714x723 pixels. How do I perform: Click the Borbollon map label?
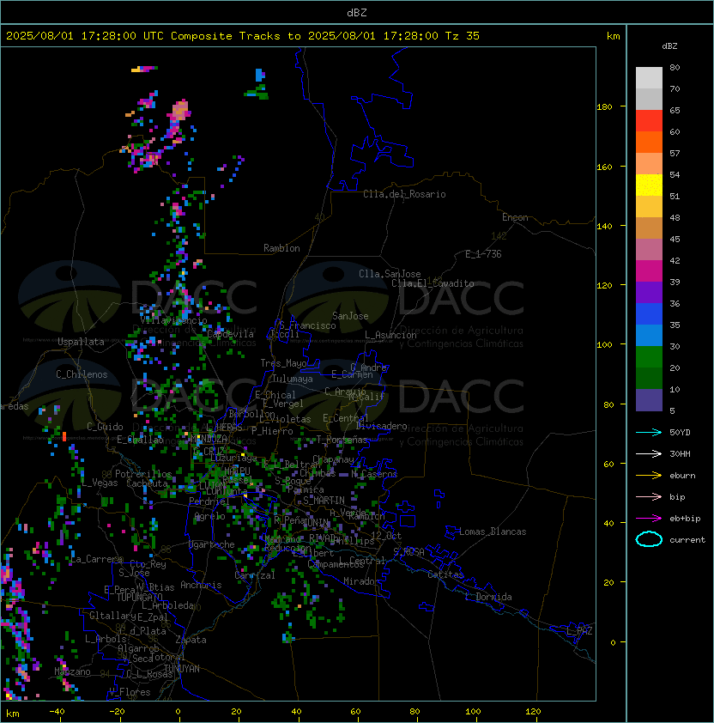click(252, 414)
